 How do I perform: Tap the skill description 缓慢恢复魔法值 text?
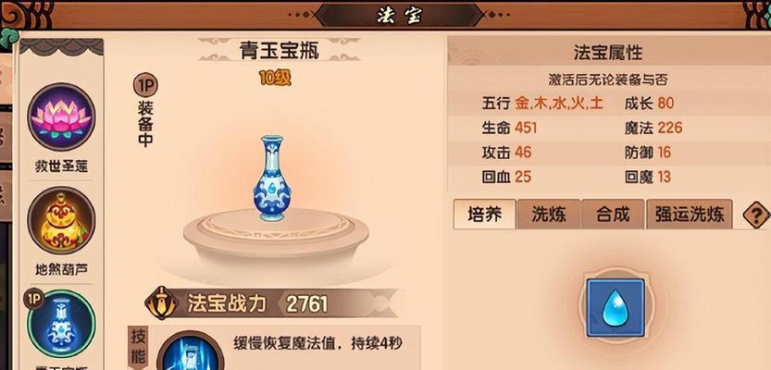tap(317, 343)
